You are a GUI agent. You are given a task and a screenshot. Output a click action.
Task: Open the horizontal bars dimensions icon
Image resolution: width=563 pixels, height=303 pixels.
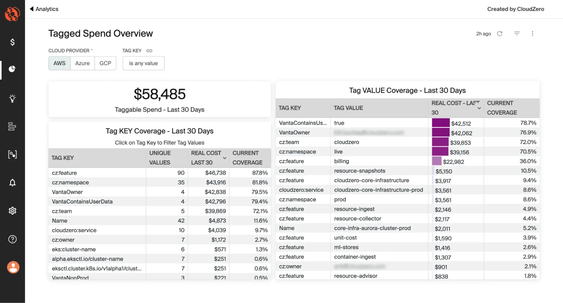click(x=12, y=126)
